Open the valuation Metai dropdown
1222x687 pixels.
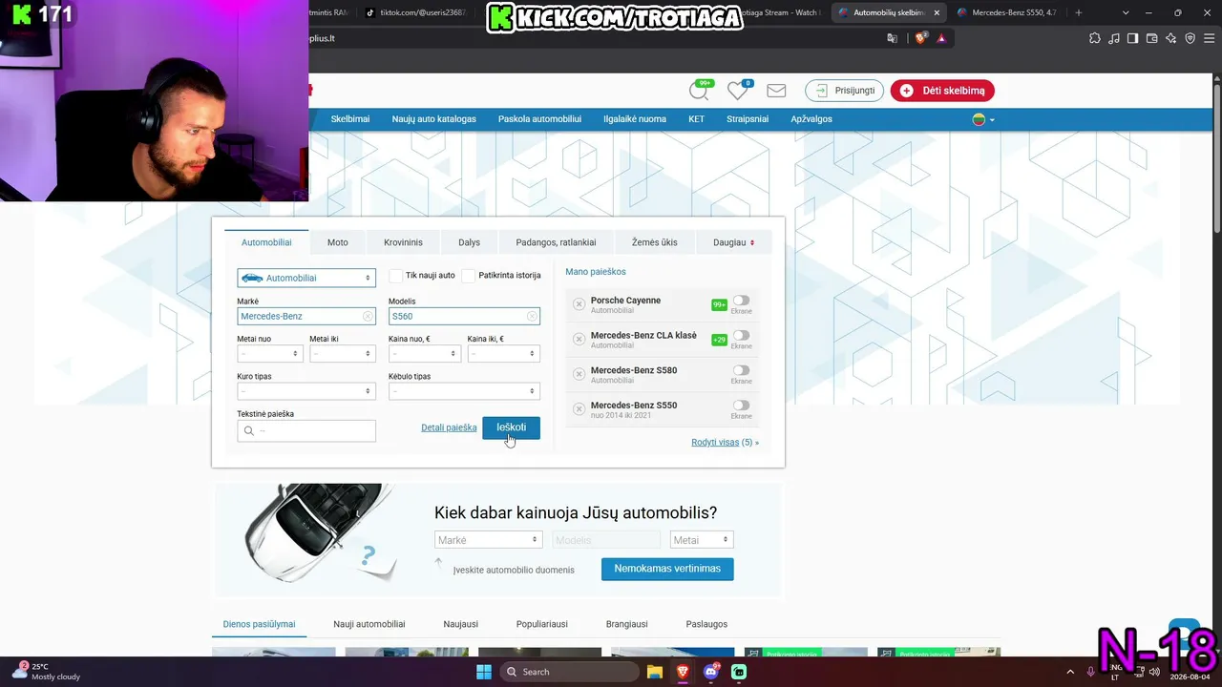tap(702, 540)
